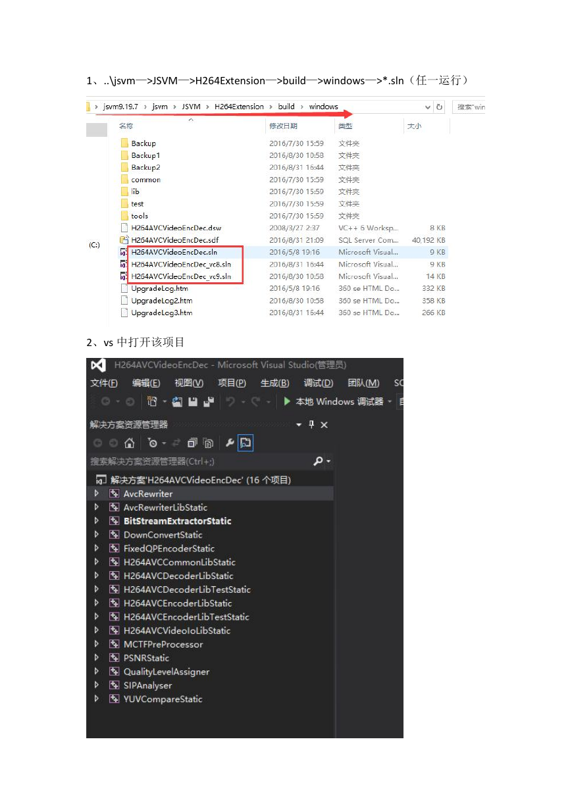The image size is (572, 808).
Task: Click the Pending Changes Filter clock icon
Action: click(x=153, y=443)
